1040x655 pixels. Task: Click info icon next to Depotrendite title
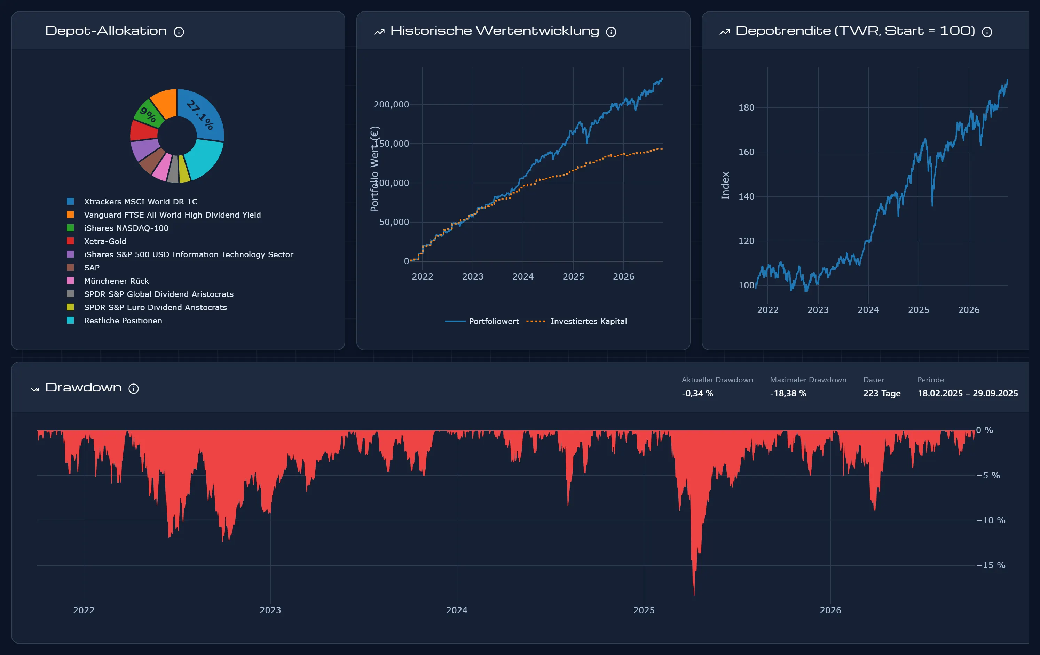point(987,32)
